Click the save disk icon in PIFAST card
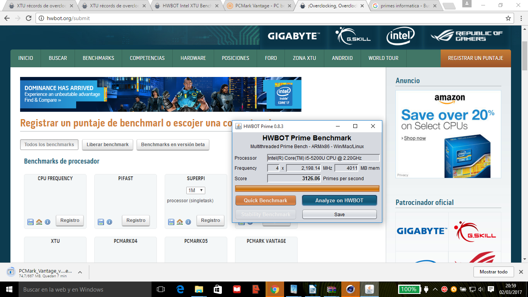528x297 pixels. pyautogui.click(x=101, y=222)
